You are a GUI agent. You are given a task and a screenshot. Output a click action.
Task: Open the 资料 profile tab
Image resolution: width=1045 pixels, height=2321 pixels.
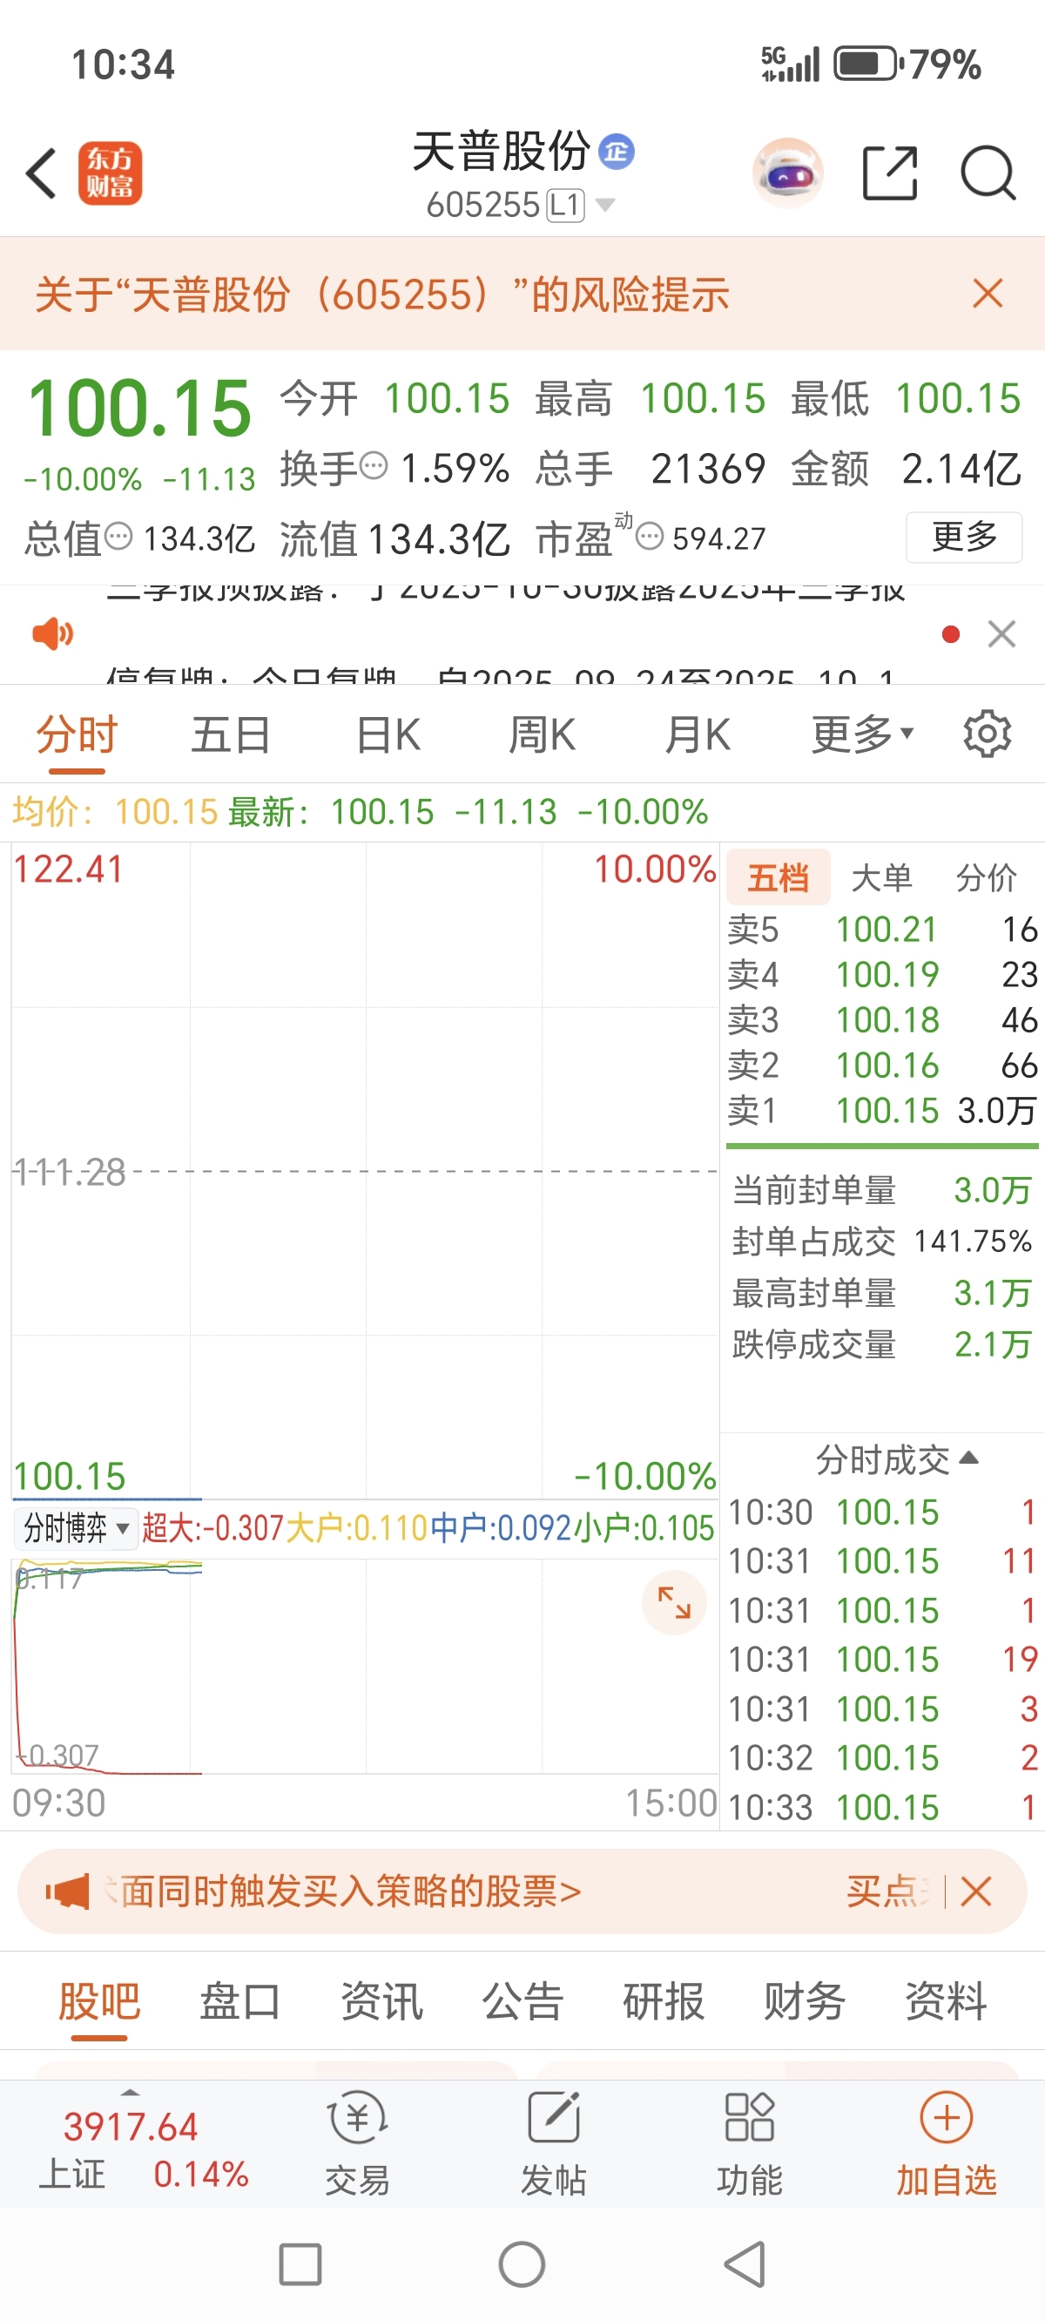click(x=946, y=2002)
